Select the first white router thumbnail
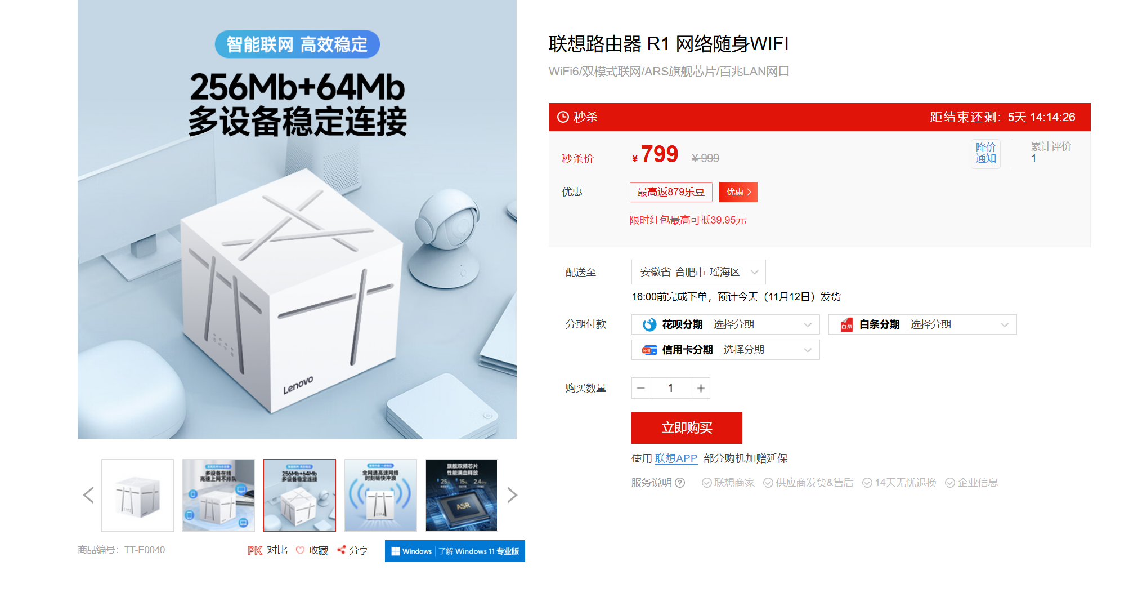 click(138, 495)
